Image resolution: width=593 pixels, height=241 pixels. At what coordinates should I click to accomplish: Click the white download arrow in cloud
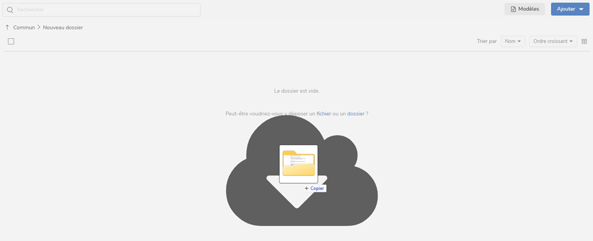[x=296, y=197]
